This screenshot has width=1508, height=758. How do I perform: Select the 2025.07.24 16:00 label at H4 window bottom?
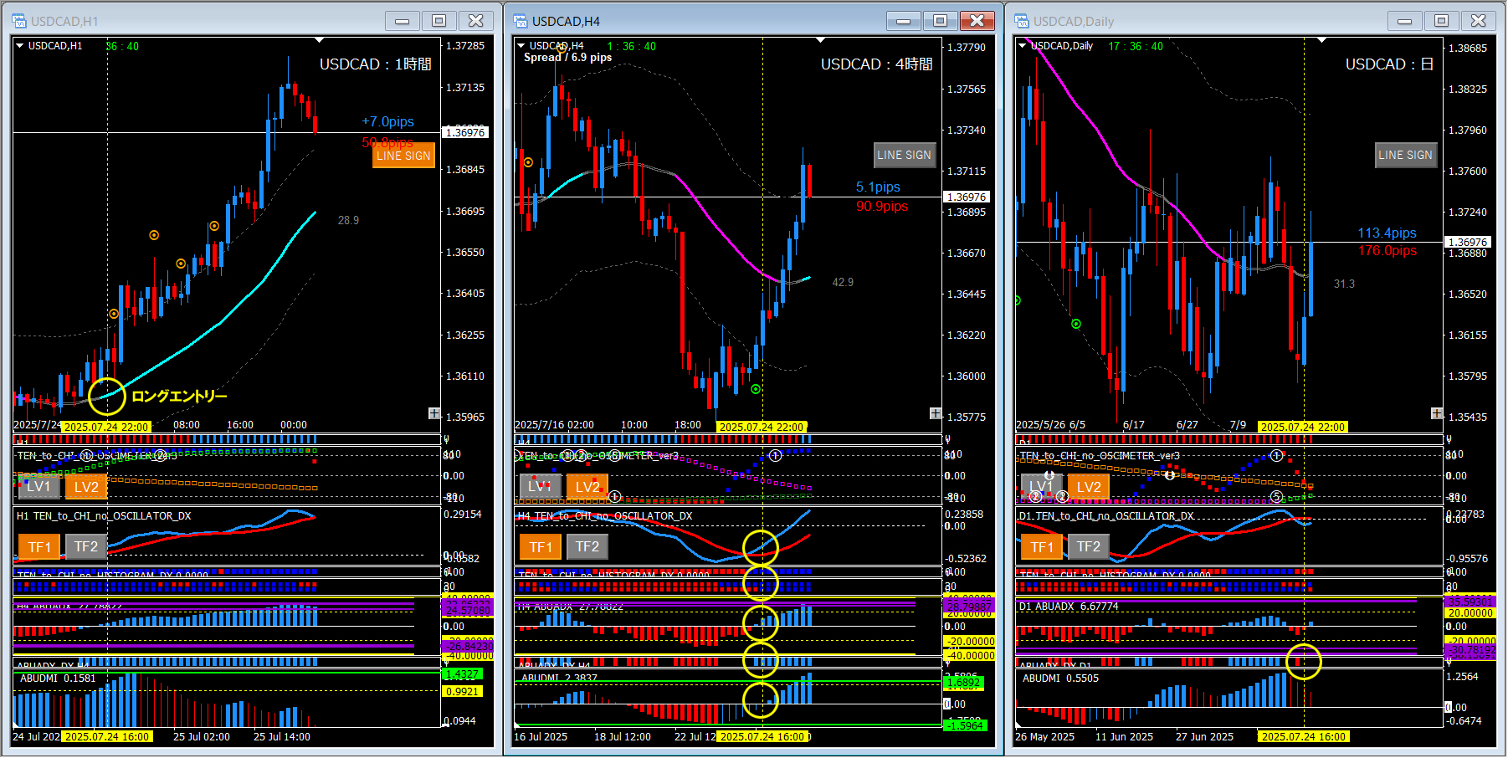click(762, 737)
